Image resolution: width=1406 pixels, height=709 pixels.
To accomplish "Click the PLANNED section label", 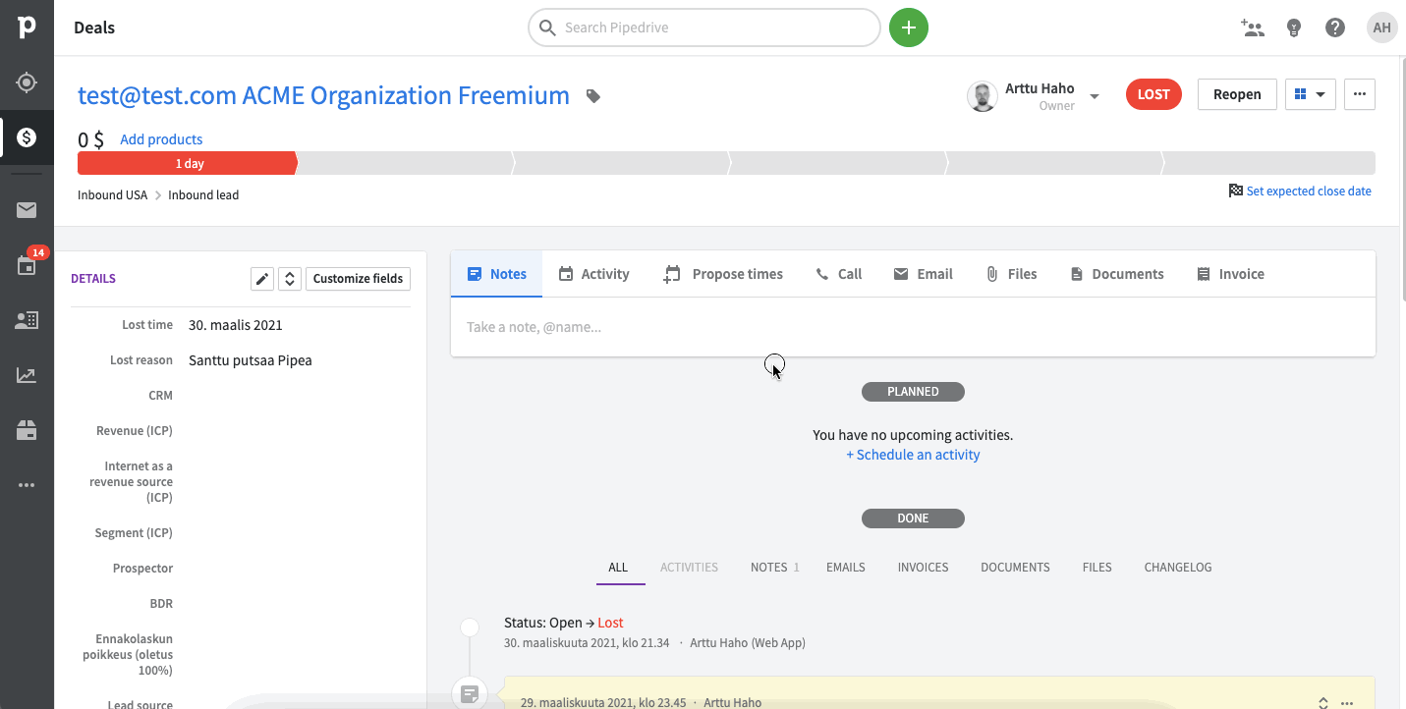I will click(x=913, y=392).
